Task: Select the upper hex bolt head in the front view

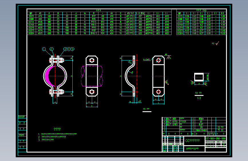Action: [92, 60]
